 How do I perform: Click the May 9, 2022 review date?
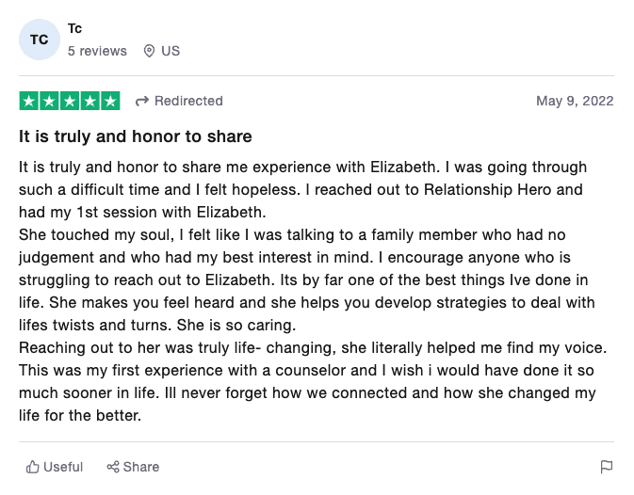pyautogui.click(x=575, y=101)
